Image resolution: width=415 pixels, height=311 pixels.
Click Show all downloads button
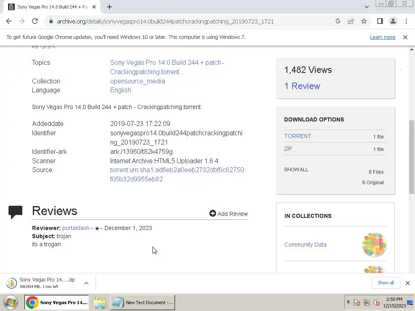tap(386, 283)
